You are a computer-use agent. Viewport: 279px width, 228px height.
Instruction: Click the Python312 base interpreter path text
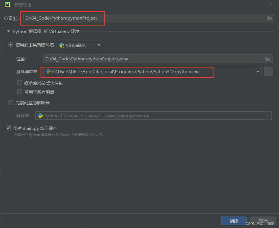click(126, 72)
